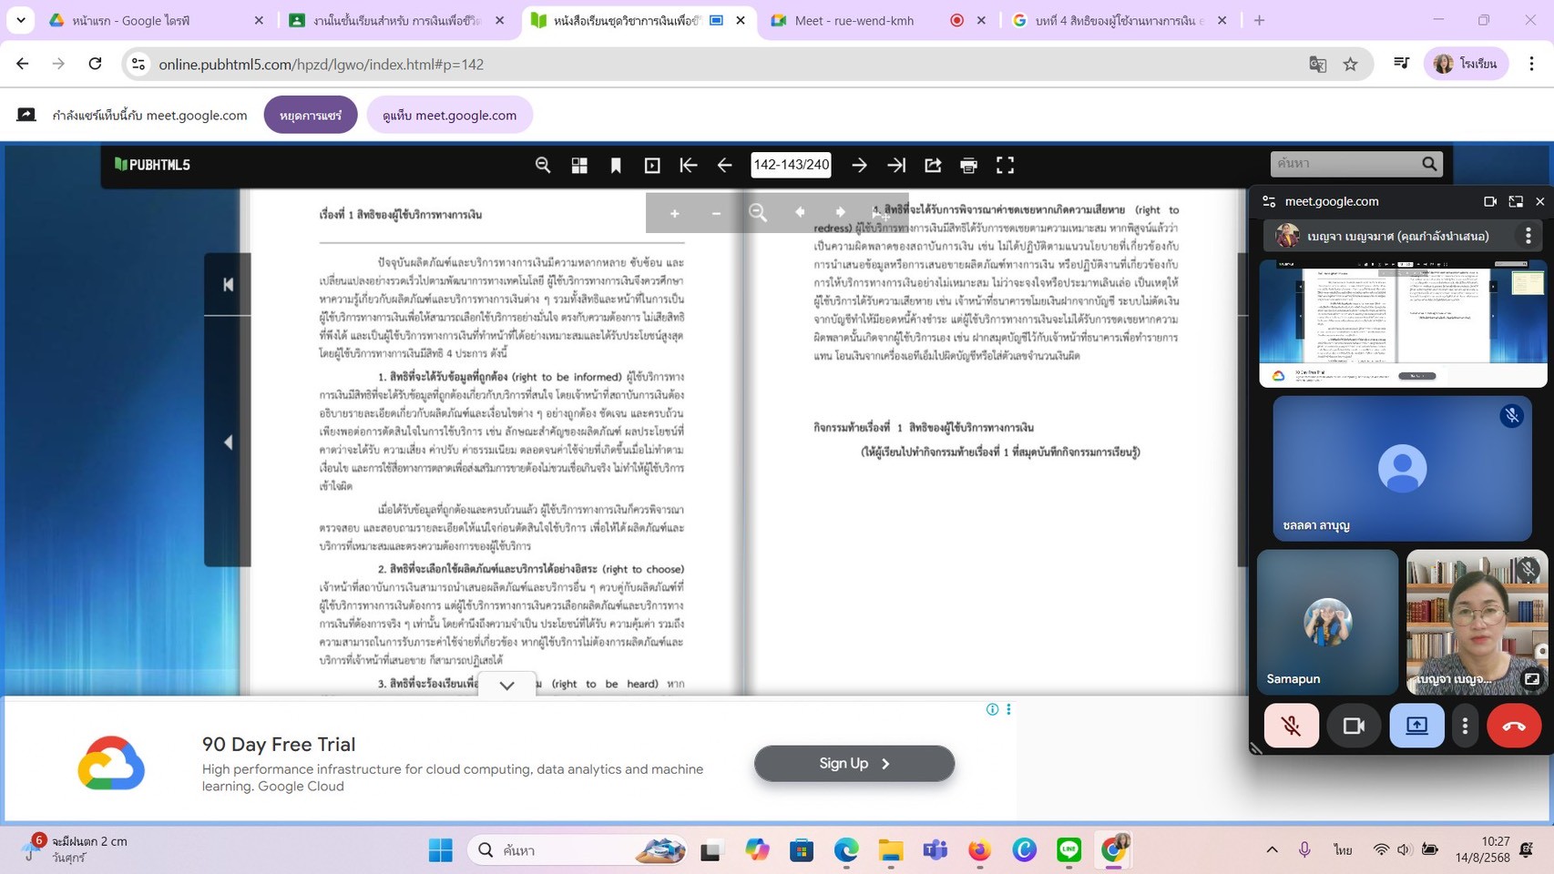This screenshot has width=1554, height=874.
Task: Click the bookmark icon in viewer toolbar
Action: pyautogui.click(x=616, y=165)
